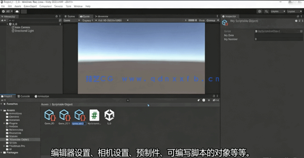The height and width of the screenshot is (158, 304).
Task: Click the scriptable object icon in Inspector
Action: (225, 23)
